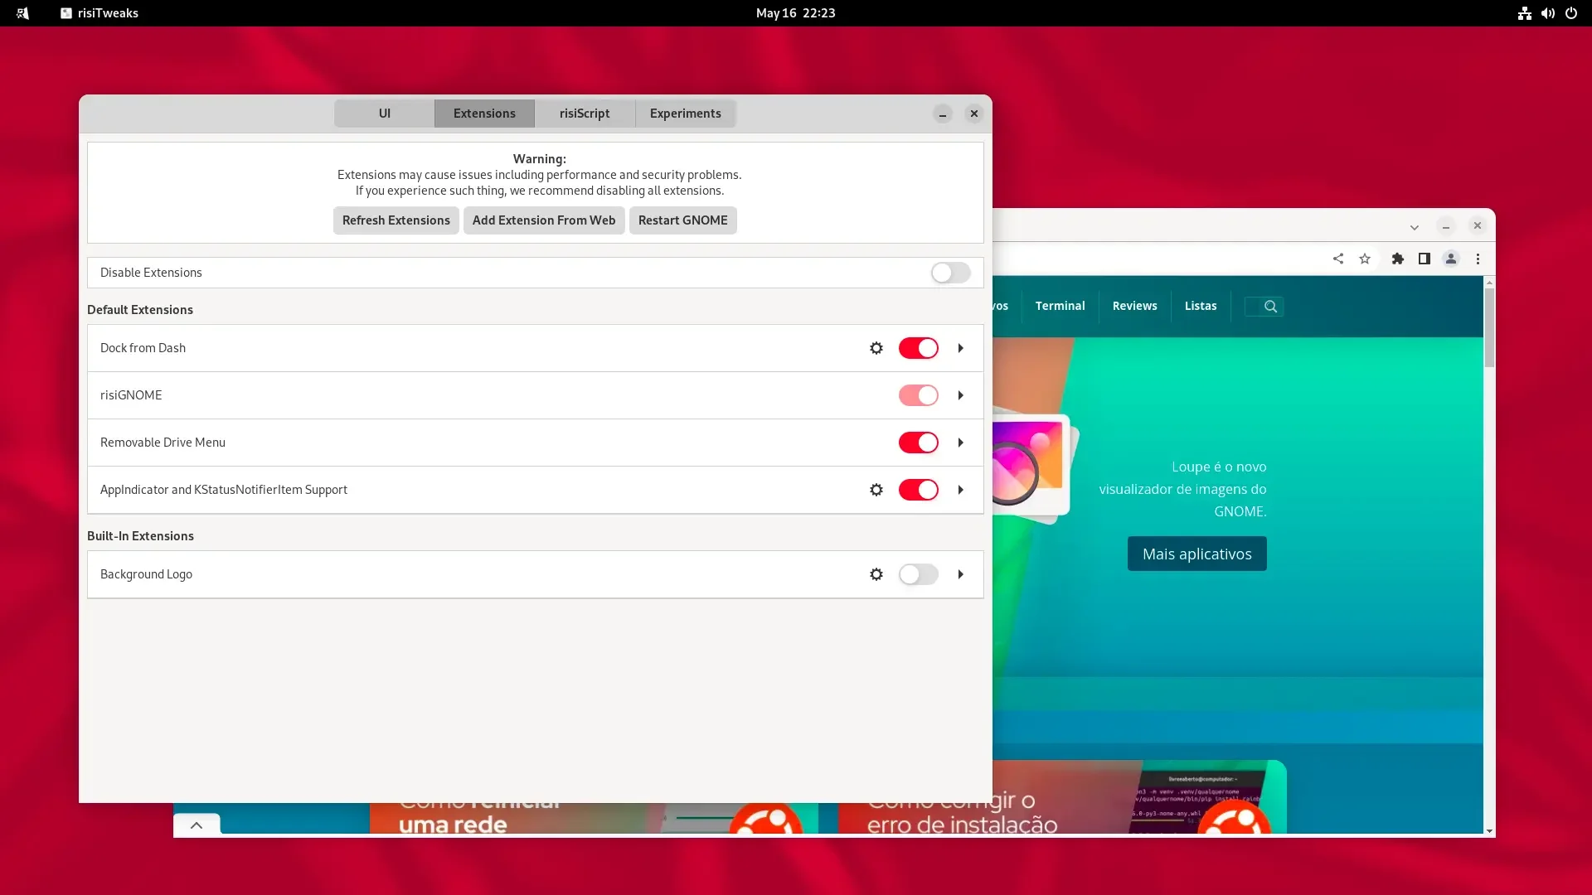Expand details for Background Logo
The image size is (1592, 895).
[x=961, y=574]
